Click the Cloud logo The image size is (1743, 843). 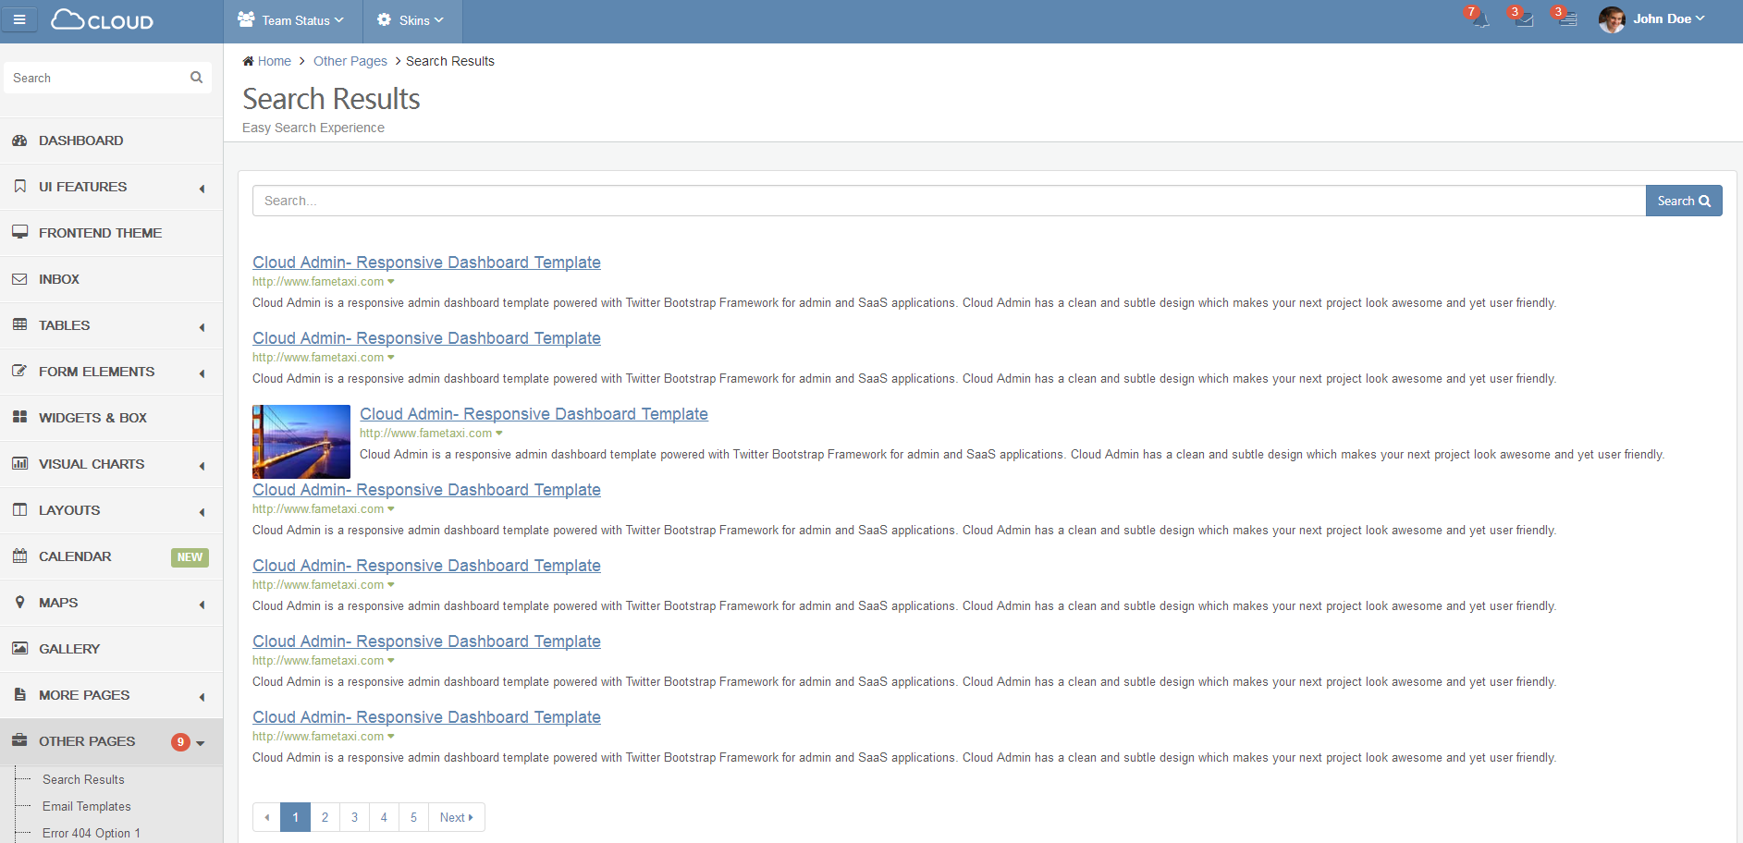tap(102, 20)
